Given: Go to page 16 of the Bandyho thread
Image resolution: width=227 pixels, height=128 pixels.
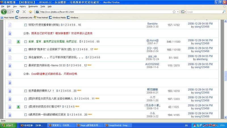Looking at the screenshot, I should coord(79,25).
